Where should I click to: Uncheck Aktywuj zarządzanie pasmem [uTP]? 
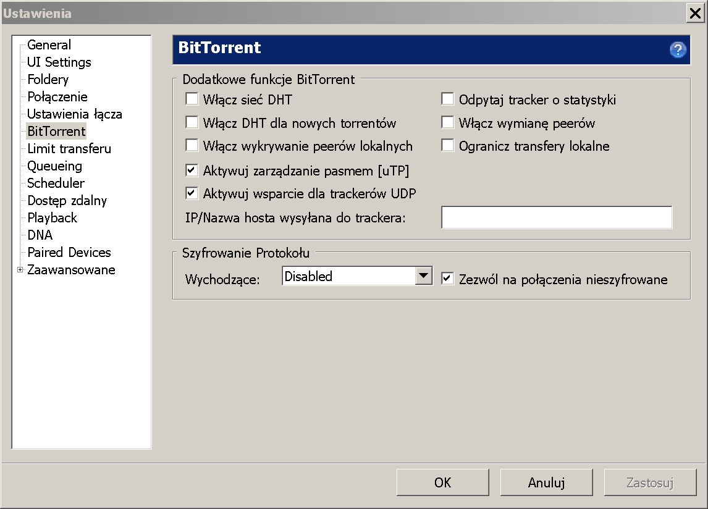point(192,170)
